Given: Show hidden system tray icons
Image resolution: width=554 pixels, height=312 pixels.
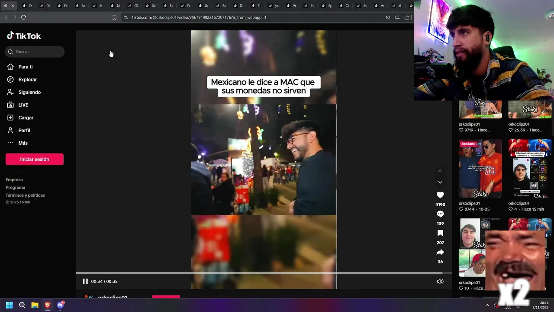Looking at the screenshot, I should (487, 305).
